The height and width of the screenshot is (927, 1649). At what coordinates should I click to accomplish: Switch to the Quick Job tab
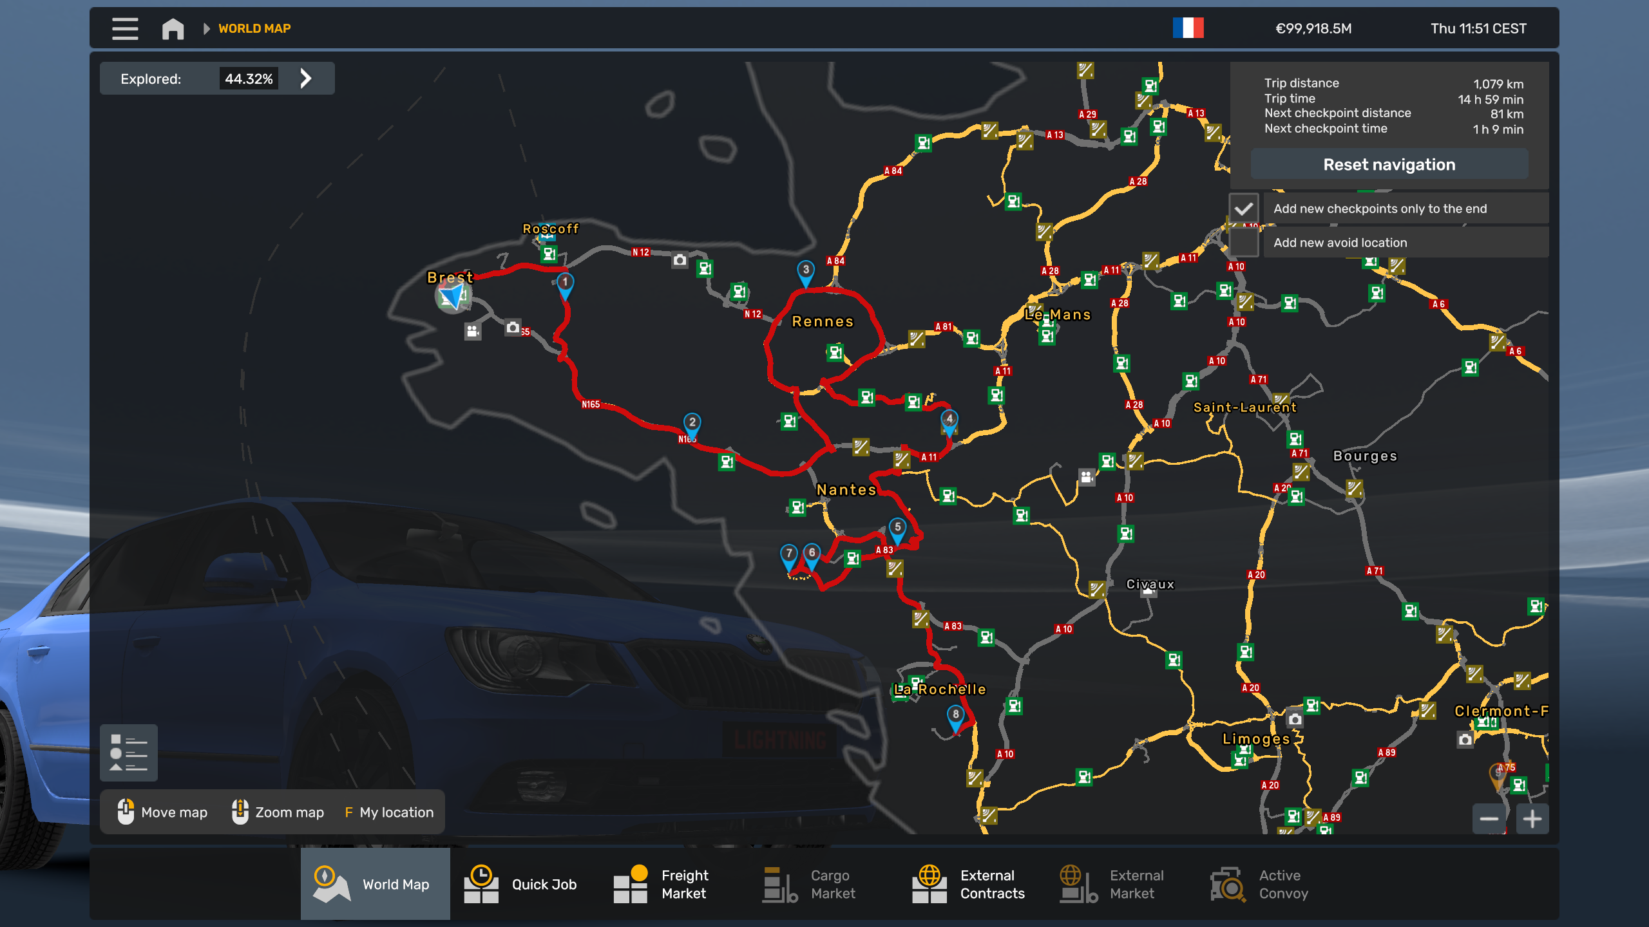[x=521, y=884]
